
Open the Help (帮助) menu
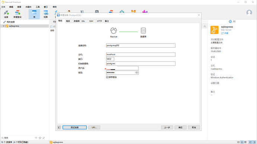(55, 7)
